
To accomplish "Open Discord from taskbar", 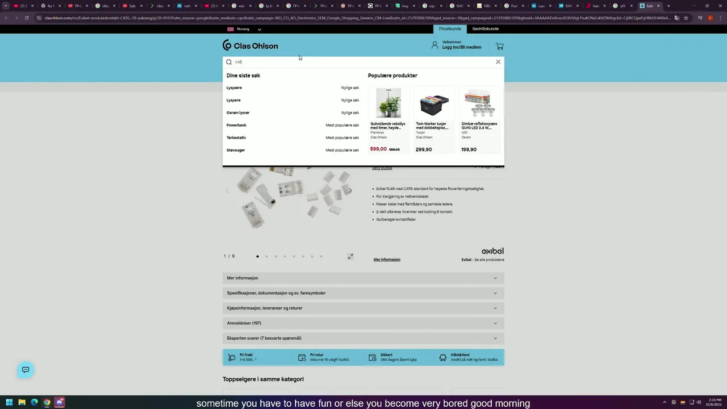I will [x=60, y=402].
